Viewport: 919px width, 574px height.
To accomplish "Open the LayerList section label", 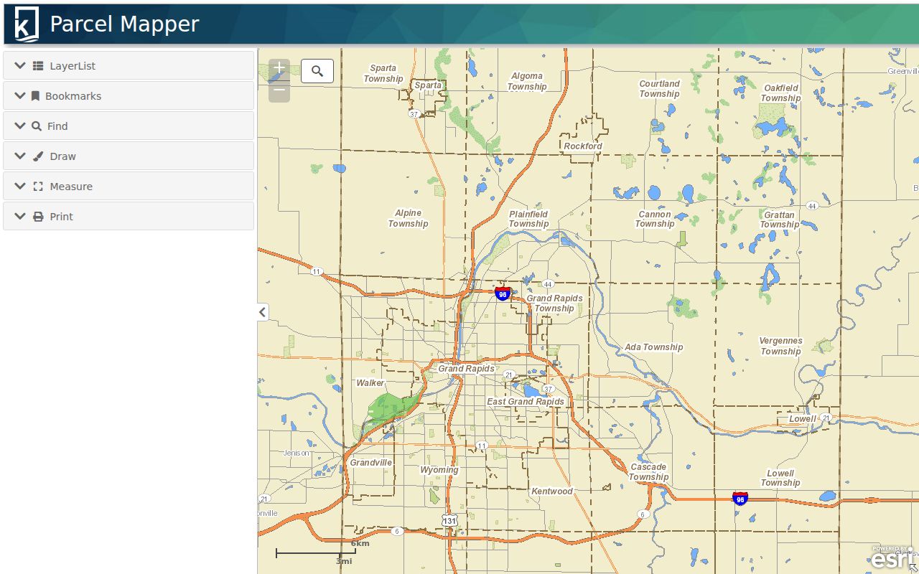I will [x=73, y=66].
